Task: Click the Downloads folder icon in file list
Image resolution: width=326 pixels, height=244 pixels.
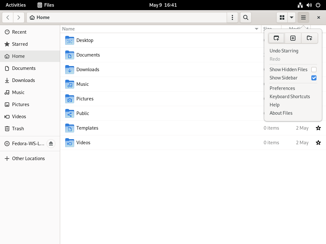Action: (x=70, y=70)
